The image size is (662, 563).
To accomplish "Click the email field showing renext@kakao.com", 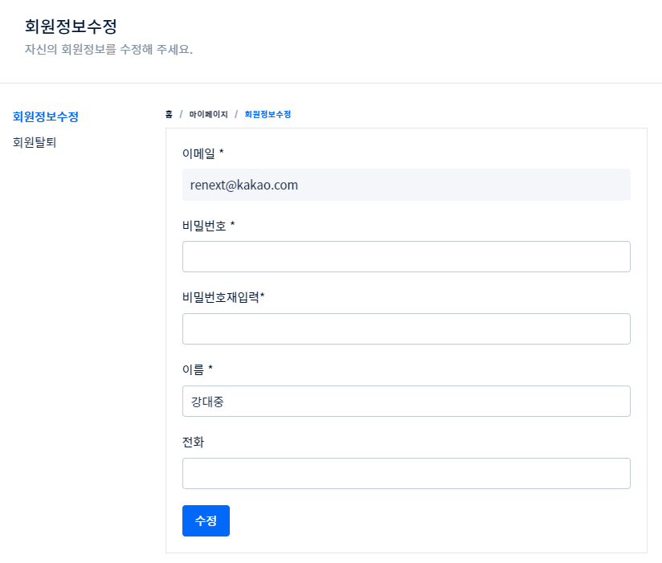I will pos(407,185).
